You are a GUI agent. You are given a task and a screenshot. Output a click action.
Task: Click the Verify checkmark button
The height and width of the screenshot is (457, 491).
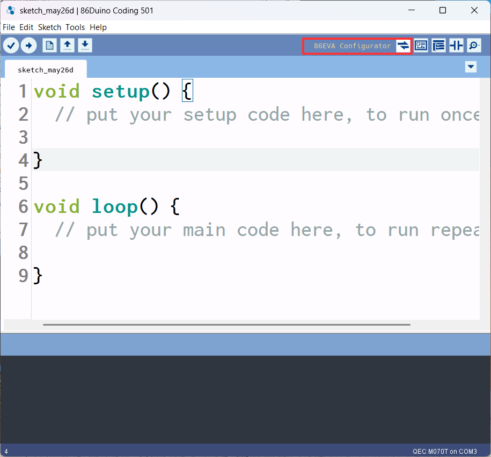click(11, 46)
